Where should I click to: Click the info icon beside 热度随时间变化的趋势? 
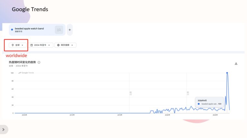coord(39,62)
